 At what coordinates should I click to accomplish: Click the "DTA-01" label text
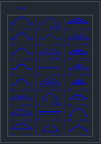pos(12,44)
